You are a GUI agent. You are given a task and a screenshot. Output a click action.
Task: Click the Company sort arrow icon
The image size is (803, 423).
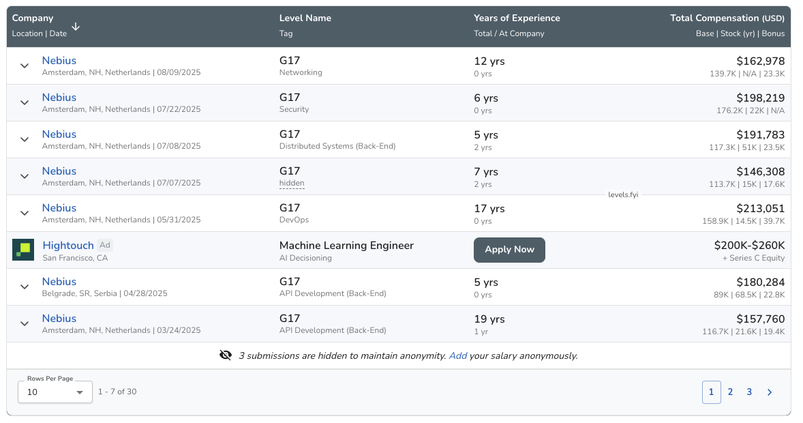[76, 27]
